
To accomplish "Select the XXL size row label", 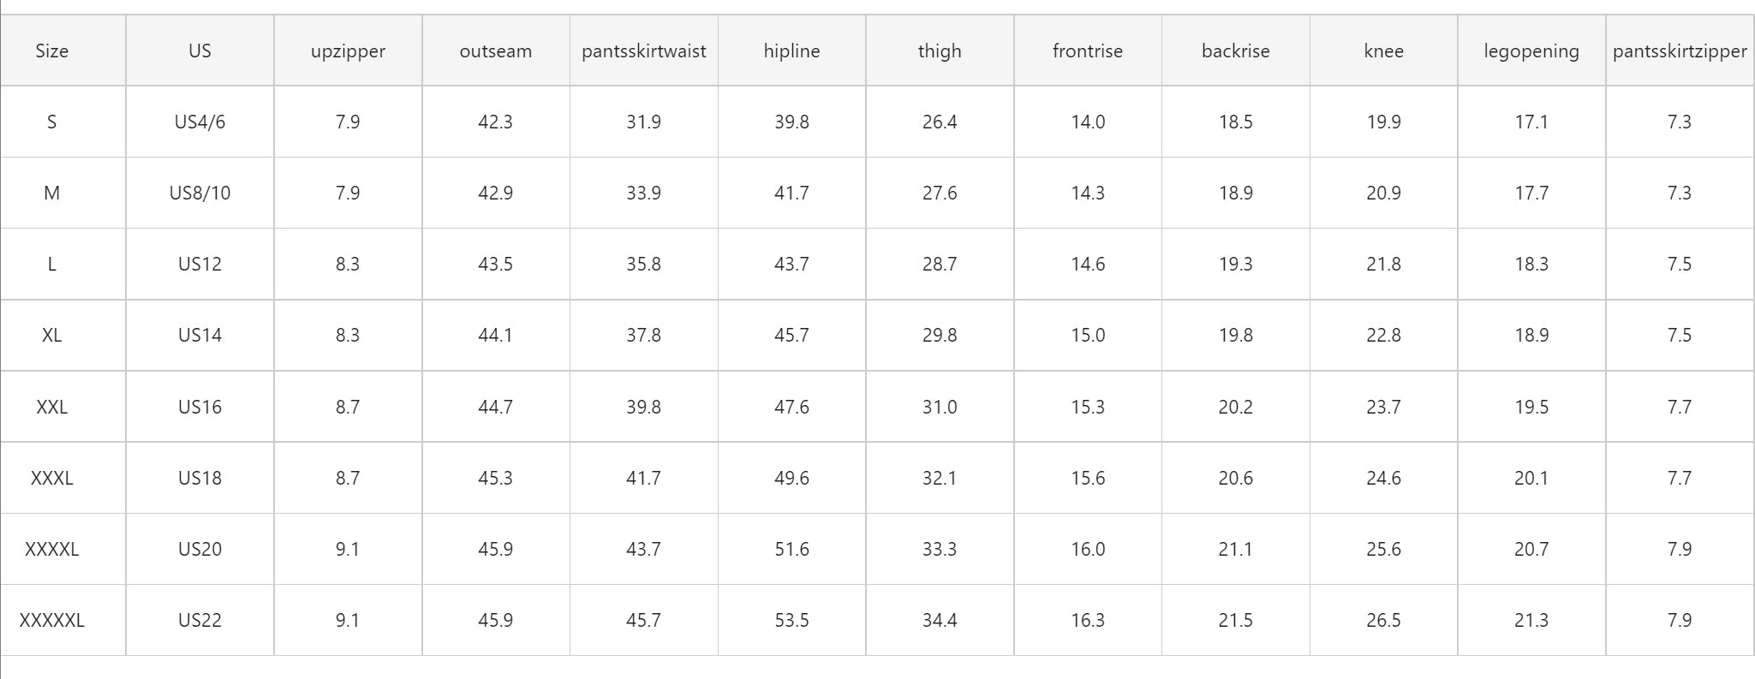I will tap(51, 407).
